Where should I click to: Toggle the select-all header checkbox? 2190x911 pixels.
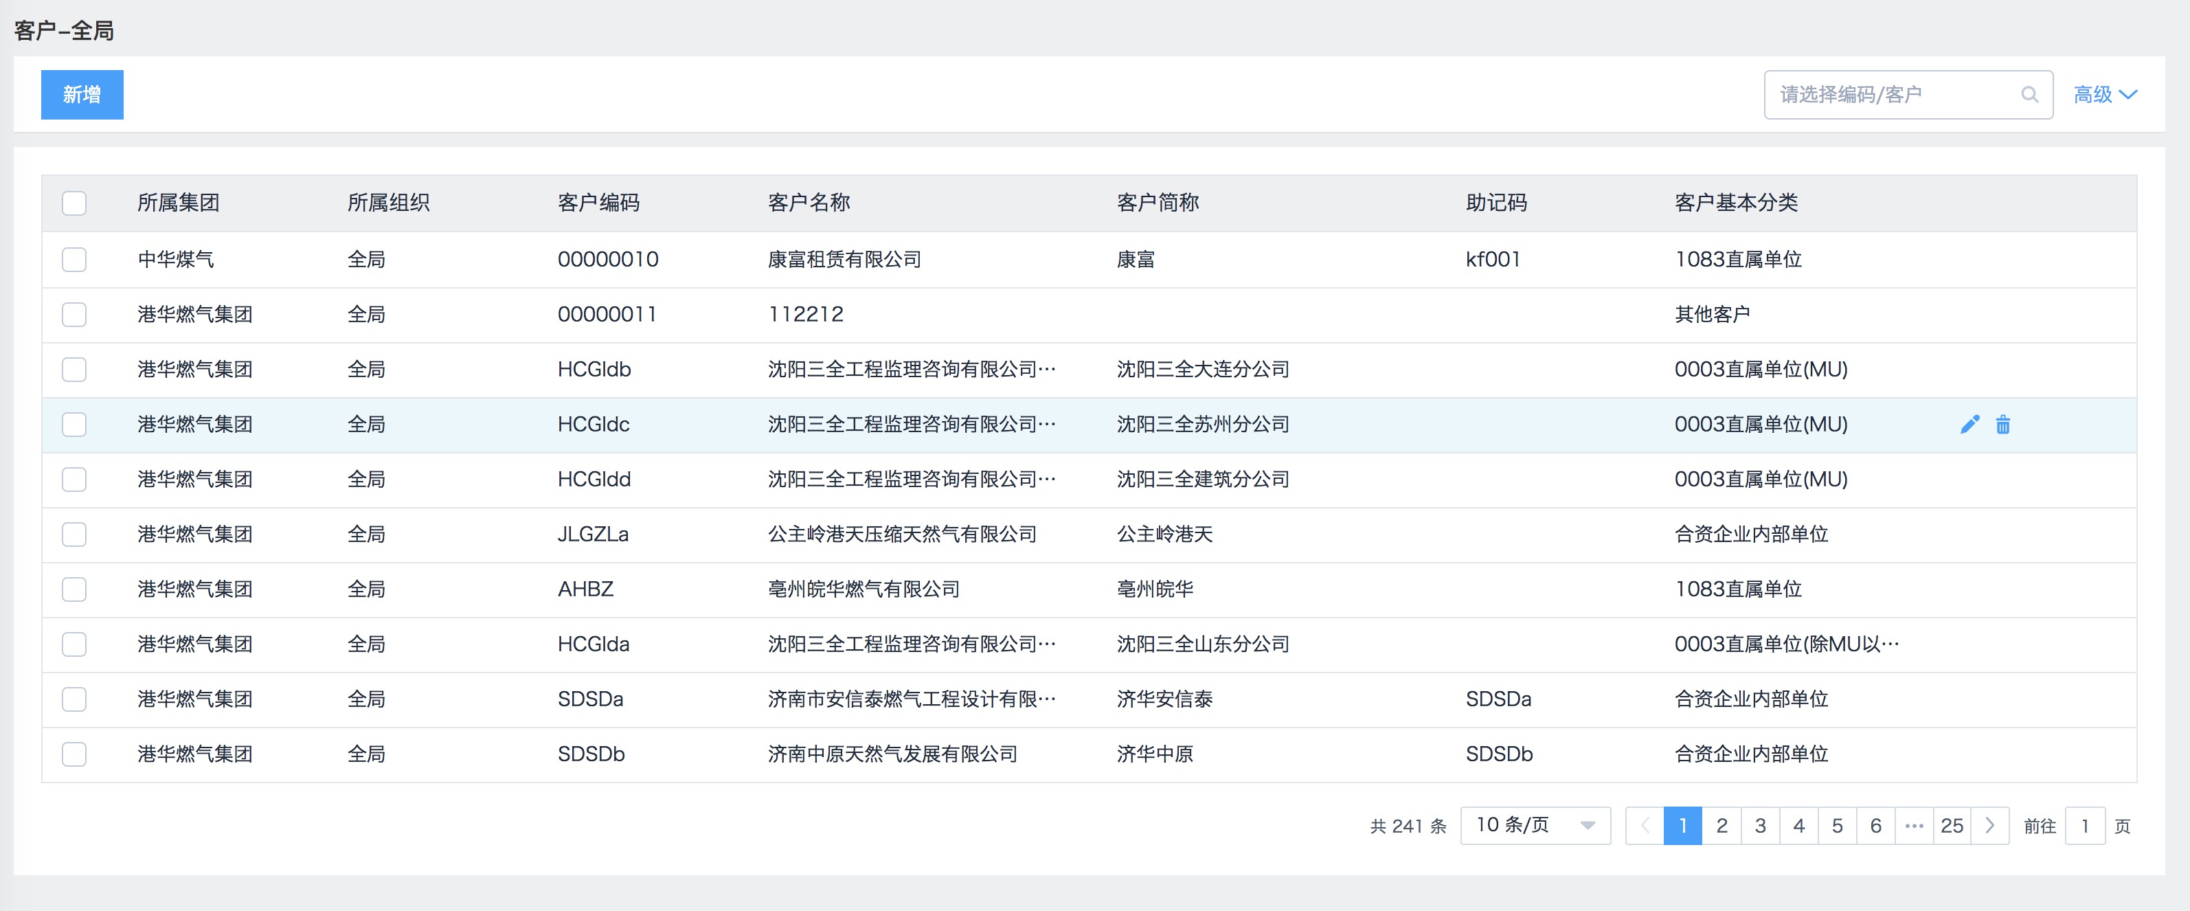[74, 203]
